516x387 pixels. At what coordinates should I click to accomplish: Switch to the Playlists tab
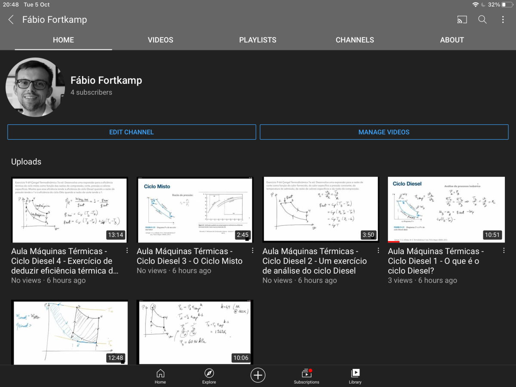click(x=258, y=40)
